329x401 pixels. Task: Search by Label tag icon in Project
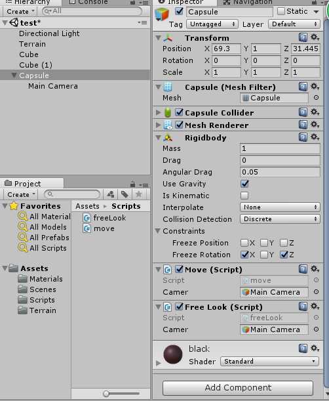(125, 194)
